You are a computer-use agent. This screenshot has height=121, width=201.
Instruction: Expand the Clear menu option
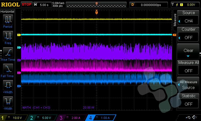click(x=188, y=52)
